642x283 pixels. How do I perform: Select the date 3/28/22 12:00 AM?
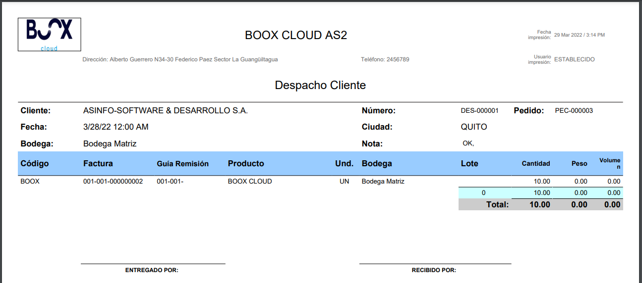pos(116,127)
